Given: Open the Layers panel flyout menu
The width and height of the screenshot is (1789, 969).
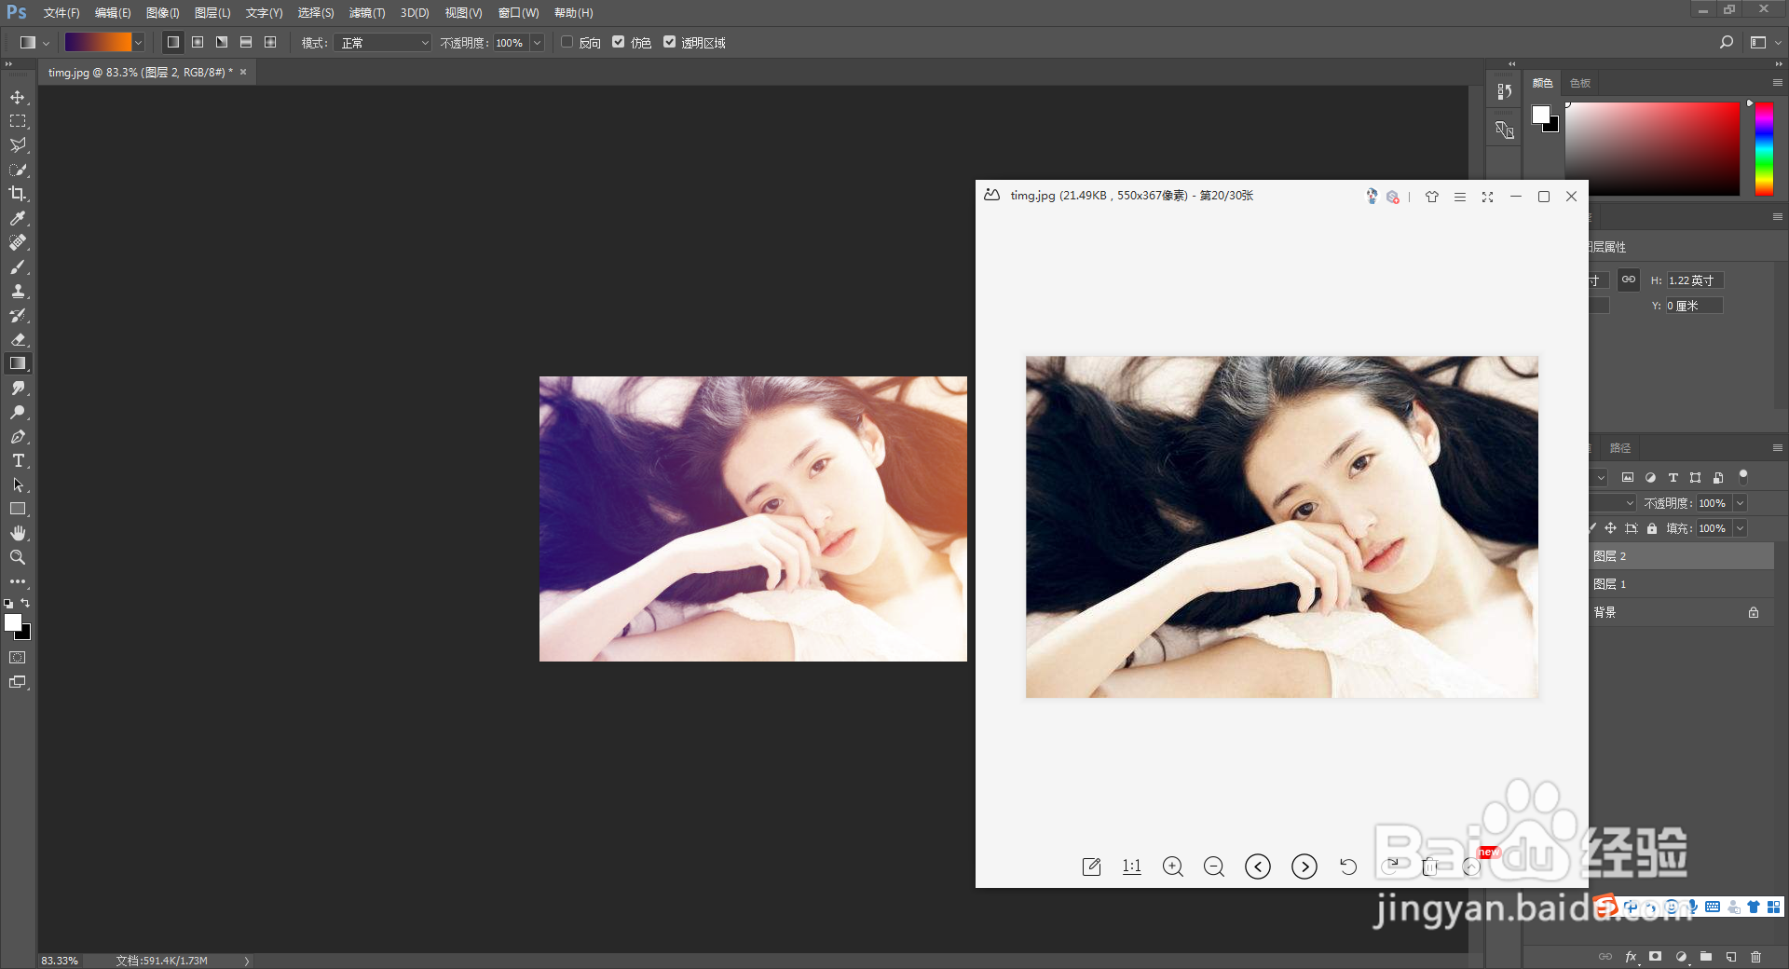Looking at the screenshot, I should (1777, 448).
